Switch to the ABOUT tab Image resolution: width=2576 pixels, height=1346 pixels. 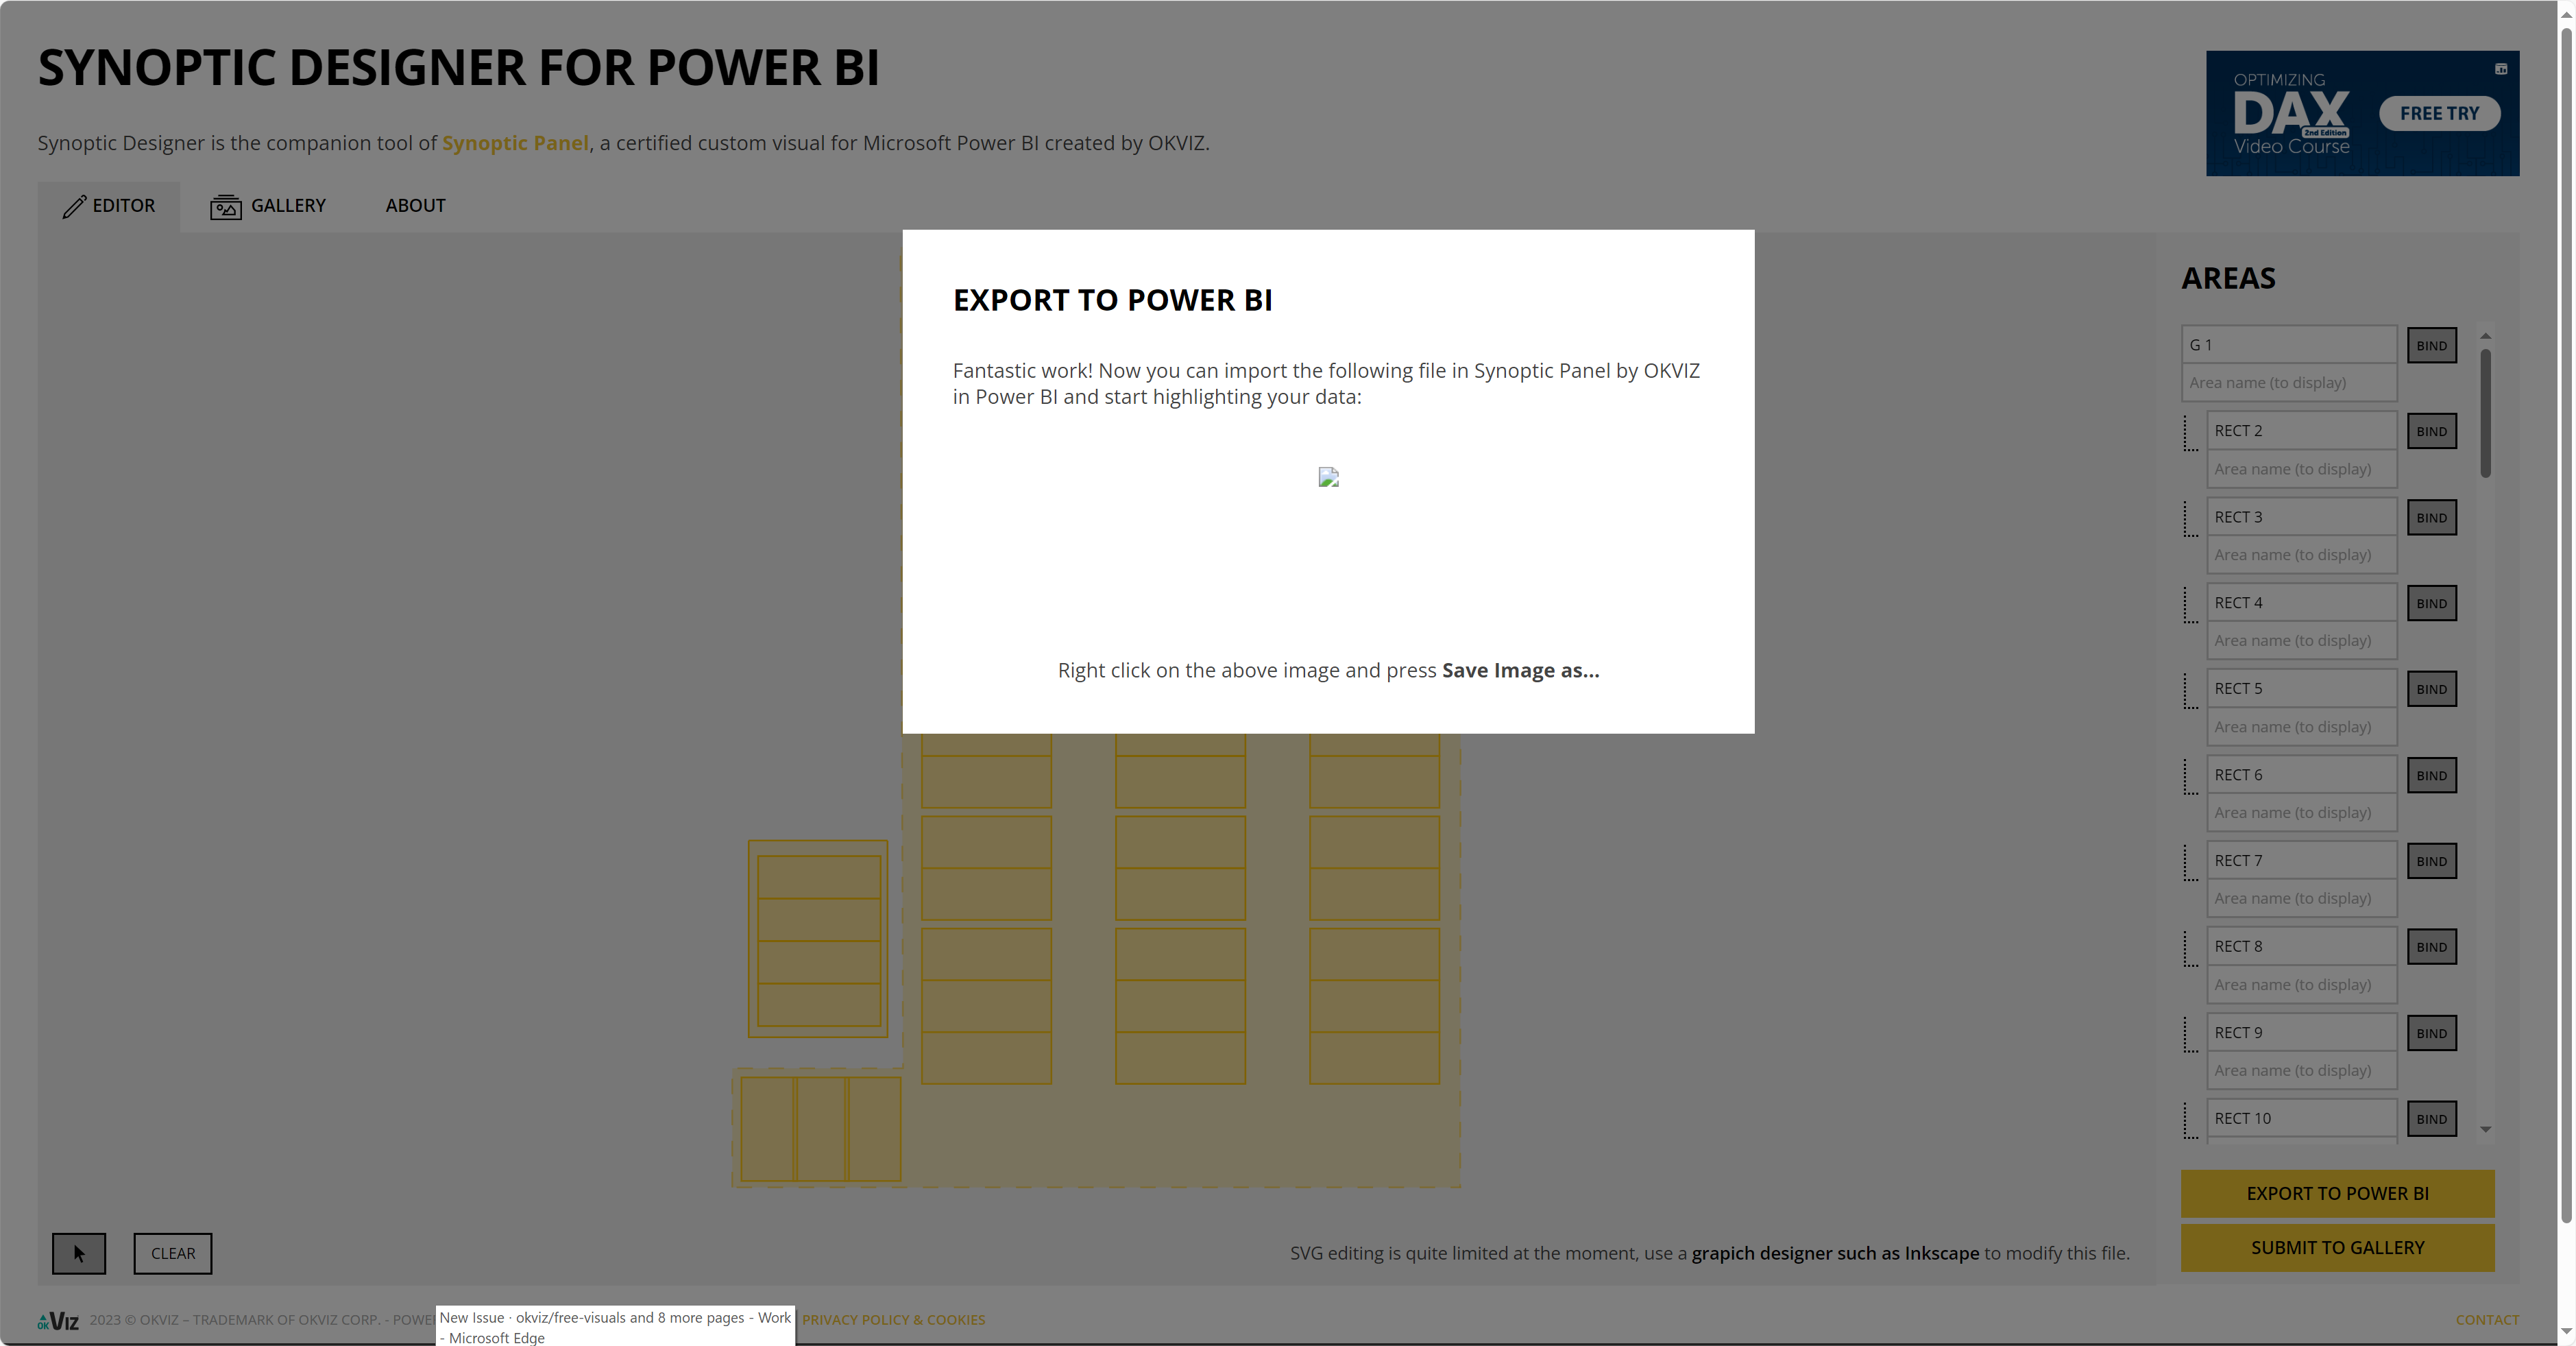(415, 206)
